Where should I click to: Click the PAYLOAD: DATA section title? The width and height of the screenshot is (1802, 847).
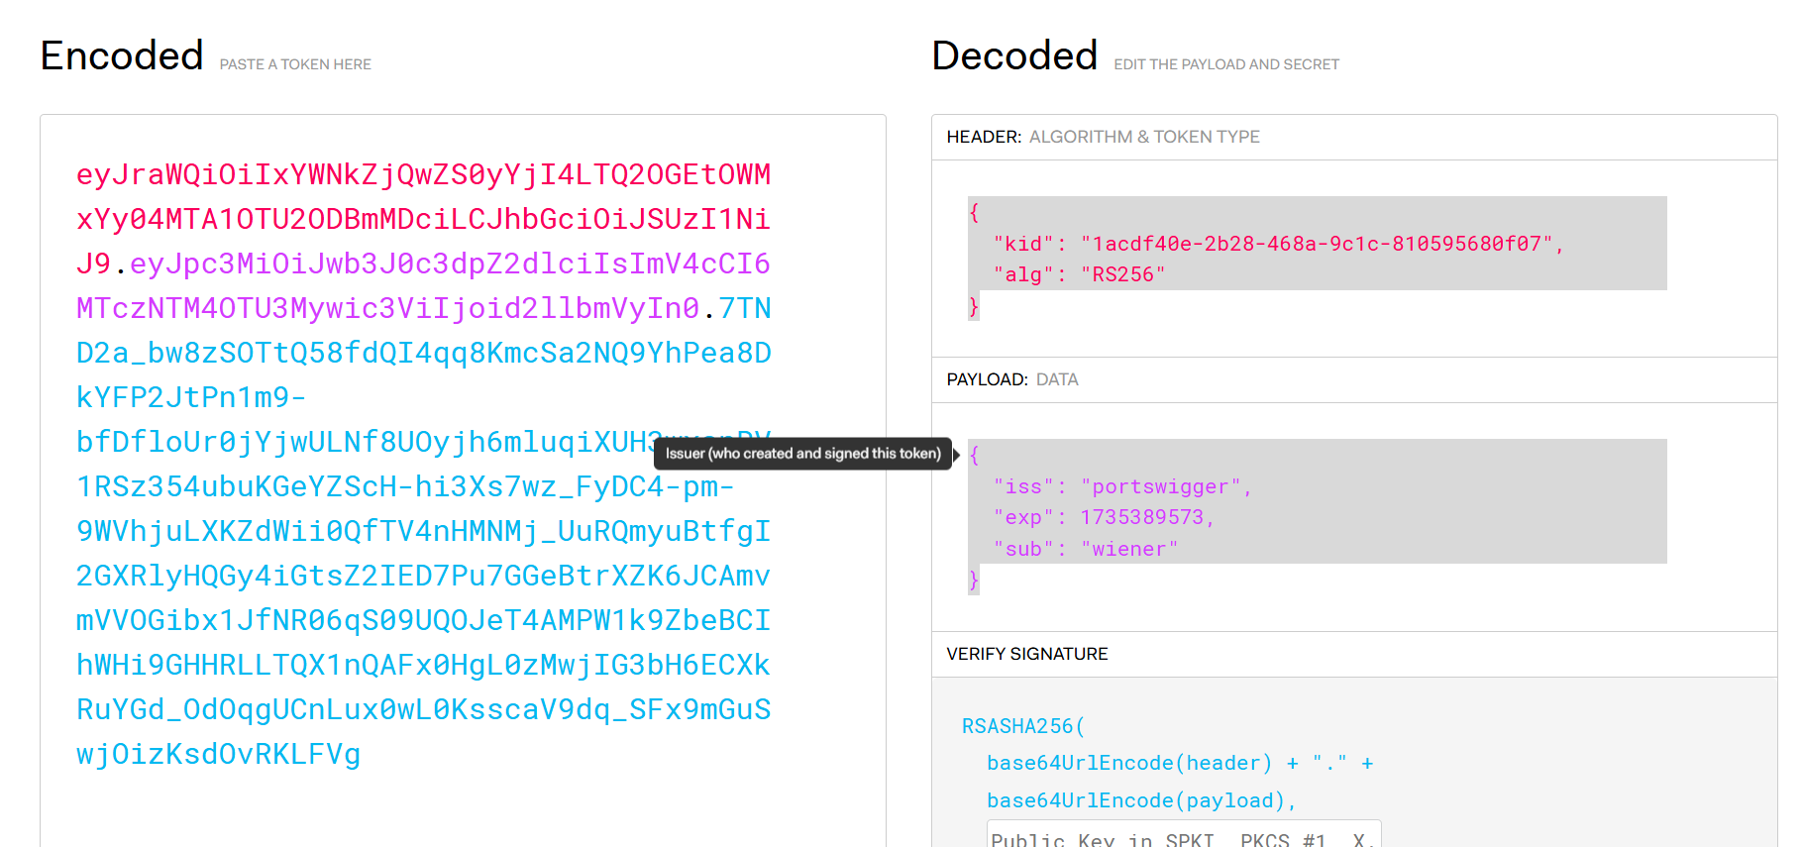click(1011, 379)
